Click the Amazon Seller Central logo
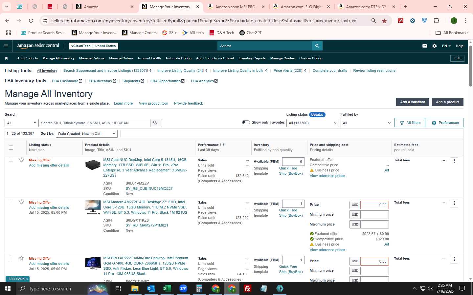Screen dimensions: 473x295 pos(38,46)
